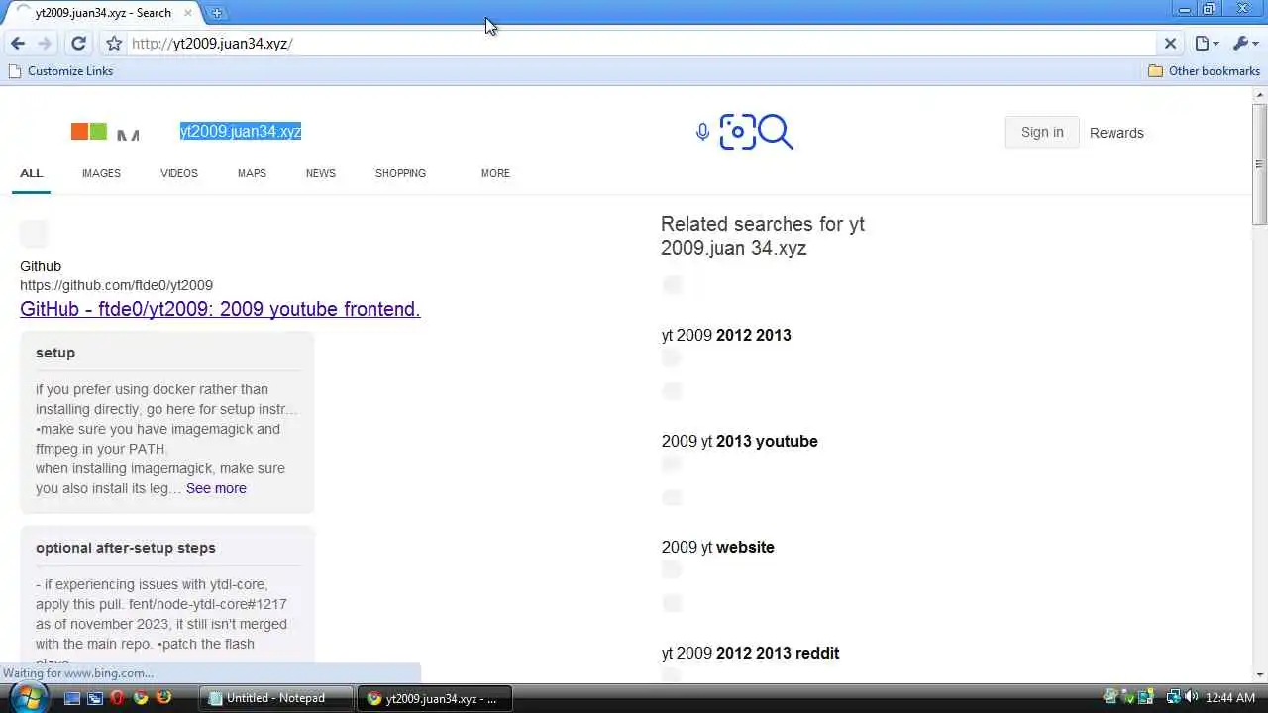The width and height of the screenshot is (1268, 713).
Task: Select the yt2009.juan34.xyz browser tab
Action: 103,13
